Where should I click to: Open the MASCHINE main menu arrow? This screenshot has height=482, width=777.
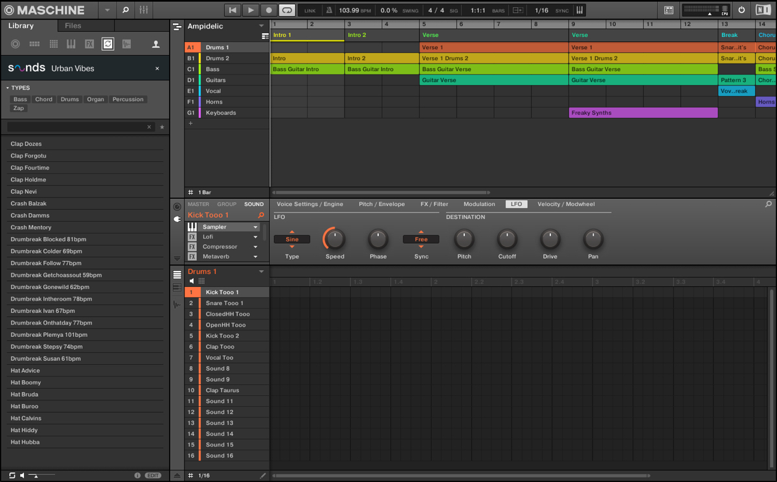[x=107, y=10]
